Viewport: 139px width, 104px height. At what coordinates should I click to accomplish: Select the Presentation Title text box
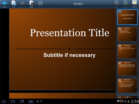tap(69, 32)
